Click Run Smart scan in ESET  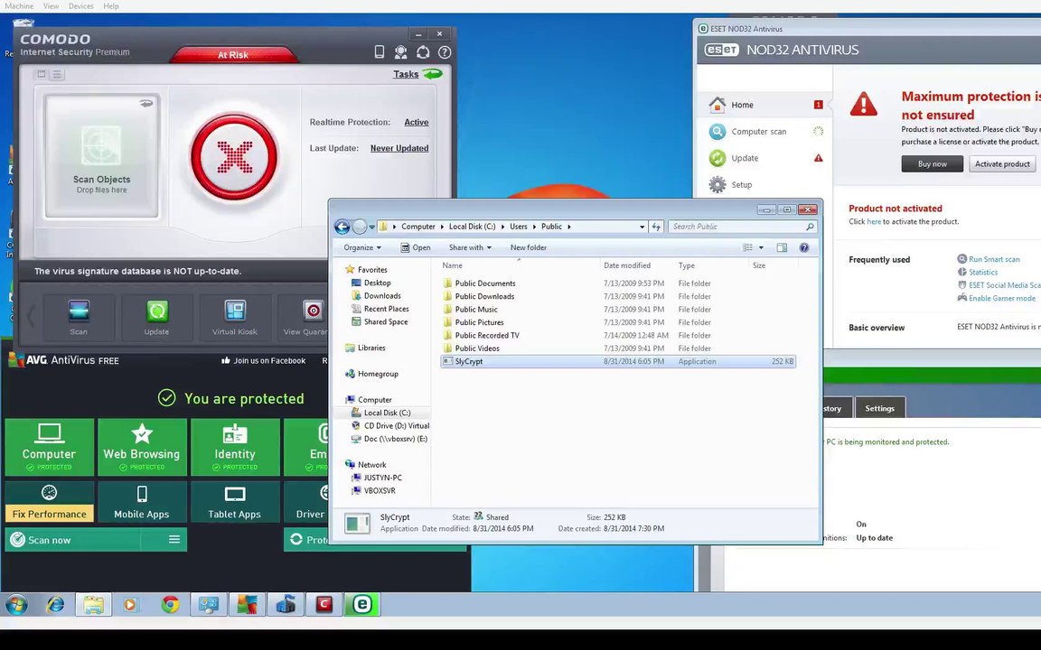pyautogui.click(x=994, y=259)
